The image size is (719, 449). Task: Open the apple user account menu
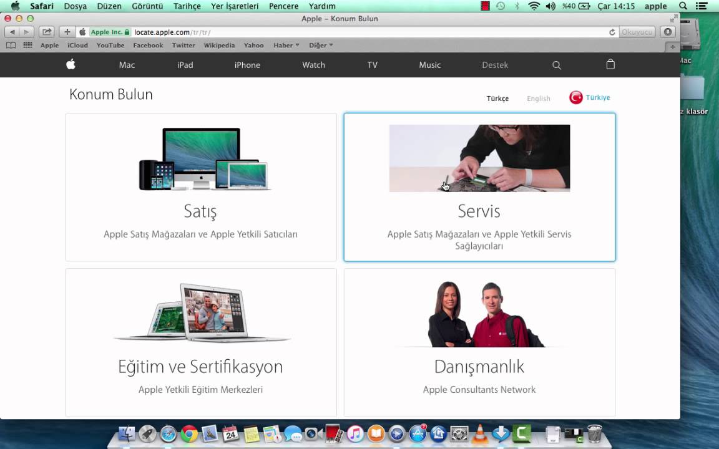pyautogui.click(x=656, y=6)
